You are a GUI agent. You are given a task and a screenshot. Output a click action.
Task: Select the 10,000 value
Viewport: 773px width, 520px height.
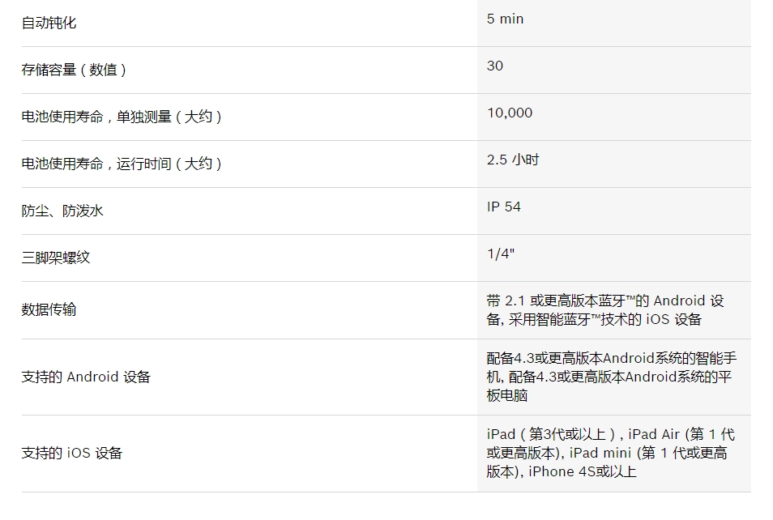click(x=510, y=113)
